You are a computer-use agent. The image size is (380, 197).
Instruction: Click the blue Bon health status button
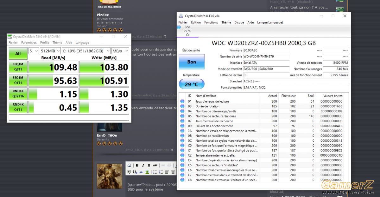(x=192, y=62)
